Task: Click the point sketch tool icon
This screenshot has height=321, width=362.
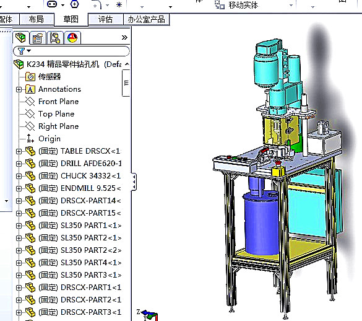Action: pos(119,4)
